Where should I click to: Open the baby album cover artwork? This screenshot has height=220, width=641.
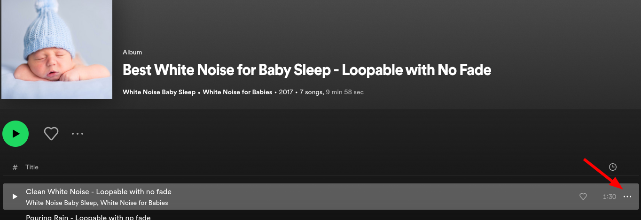tap(57, 49)
